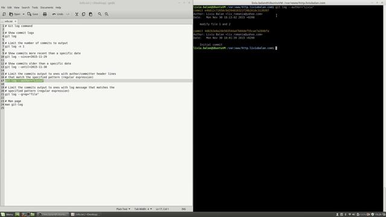Launch the terminal icon in panel launcher
Viewport: 386px width, 217px height.
tap(28, 215)
